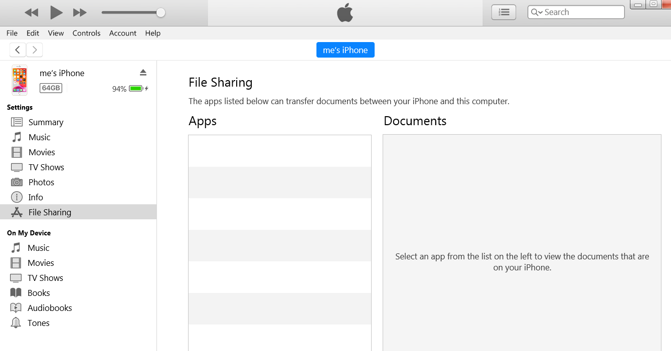Click the Audiobooks icon
Screen dimensions: 671x351
[16, 308]
